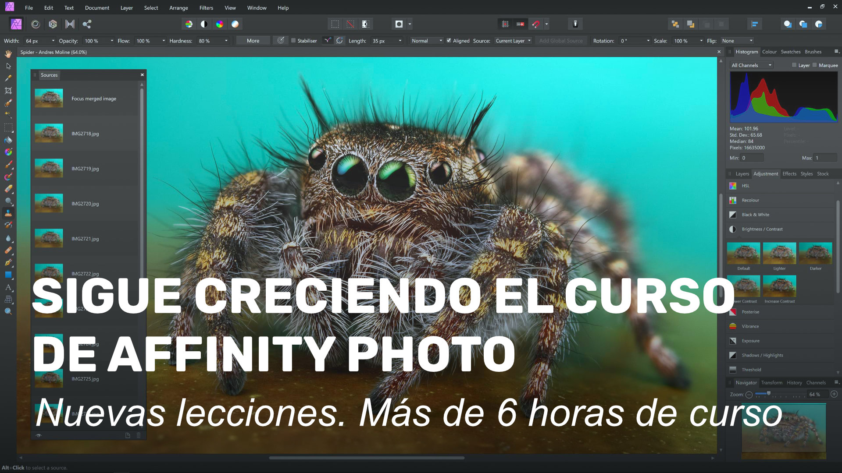Screen dimensions: 842x473
Task: Select the IMG2719.jpg source thumbnail
Action: tap(49, 169)
